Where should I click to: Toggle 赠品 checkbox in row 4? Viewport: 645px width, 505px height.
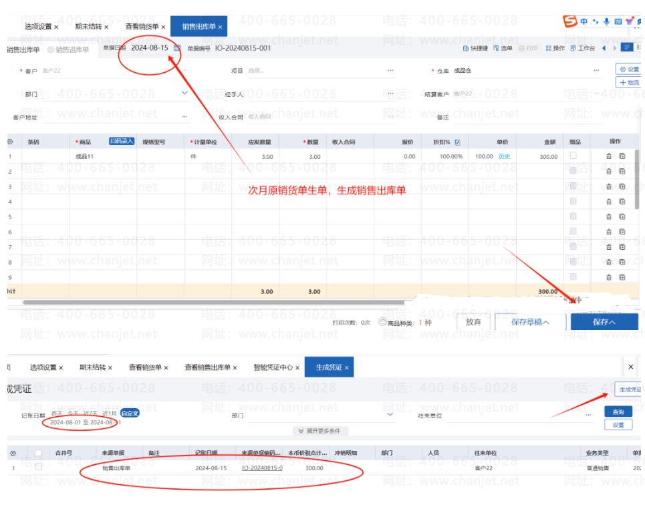[573, 201]
